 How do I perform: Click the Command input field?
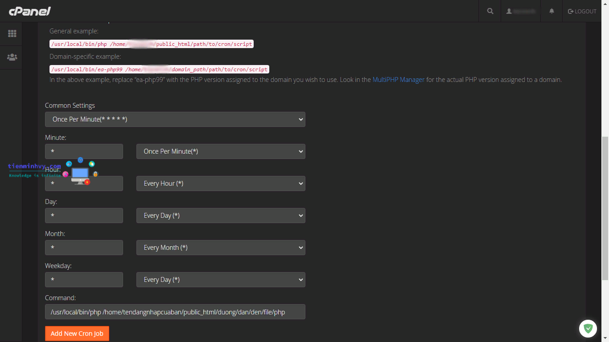[x=175, y=312]
